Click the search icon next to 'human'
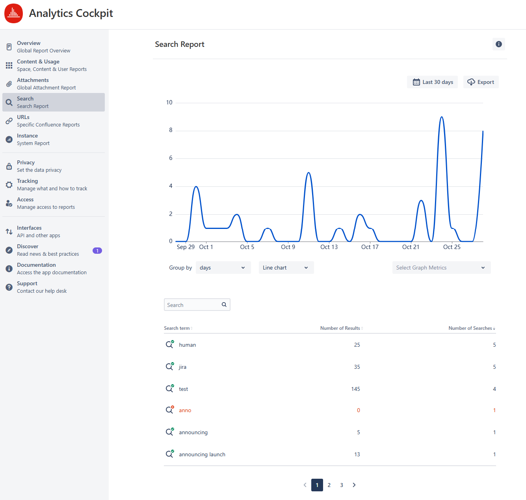 [169, 344]
